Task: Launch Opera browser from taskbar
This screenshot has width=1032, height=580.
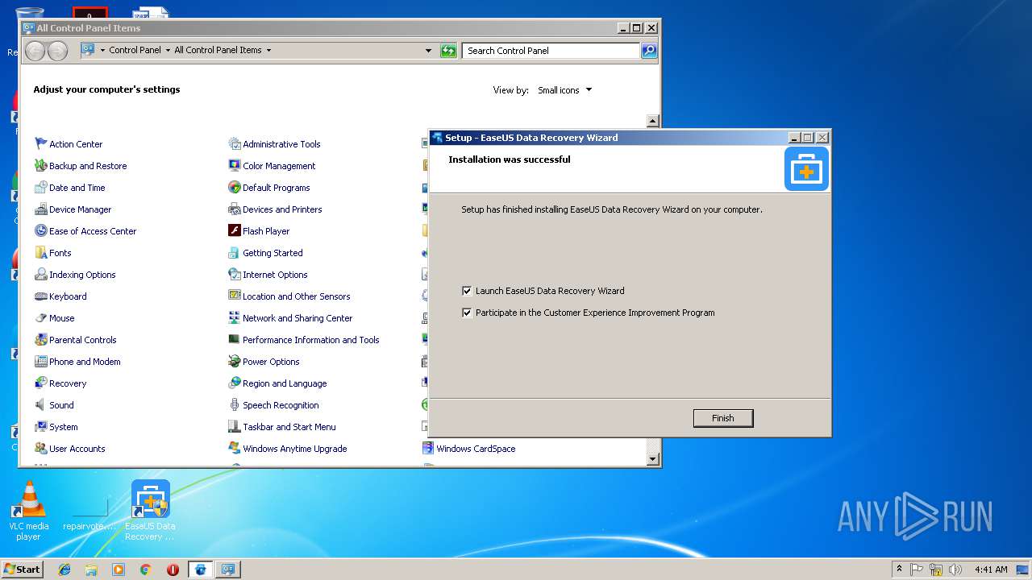Action: [x=173, y=570]
